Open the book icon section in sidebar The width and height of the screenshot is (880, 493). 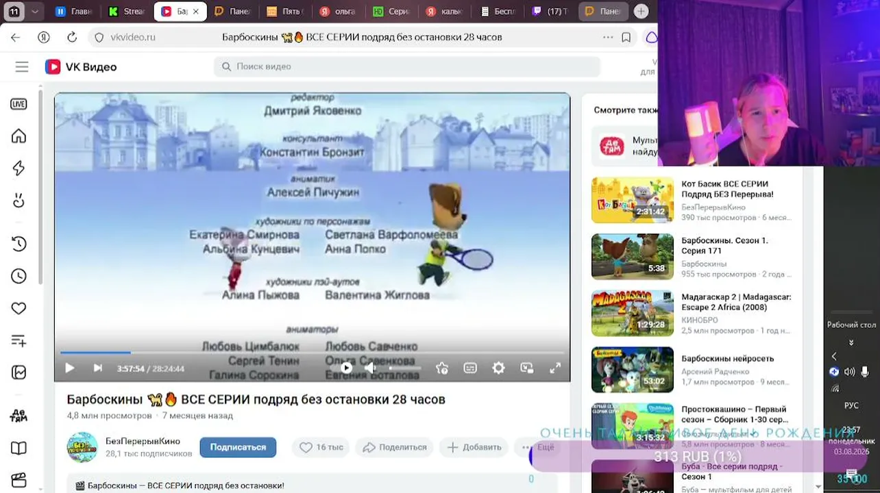click(x=19, y=448)
